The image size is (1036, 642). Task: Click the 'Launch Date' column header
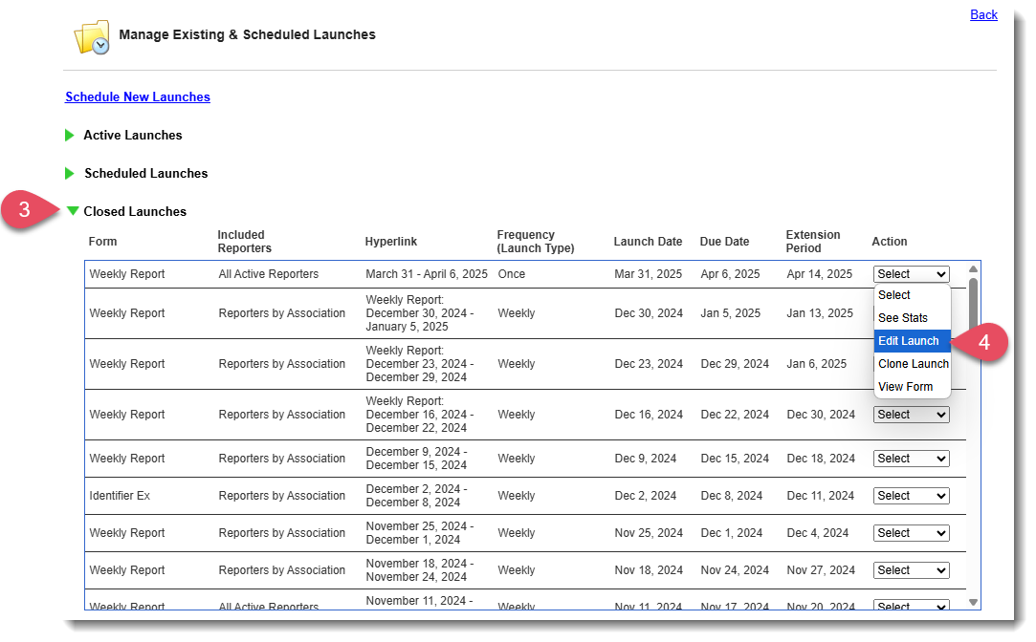click(x=648, y=242)
